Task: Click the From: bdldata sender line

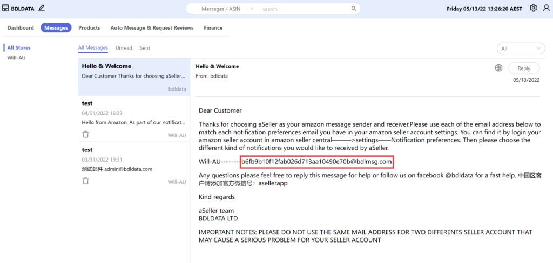Action: [212, 75]
